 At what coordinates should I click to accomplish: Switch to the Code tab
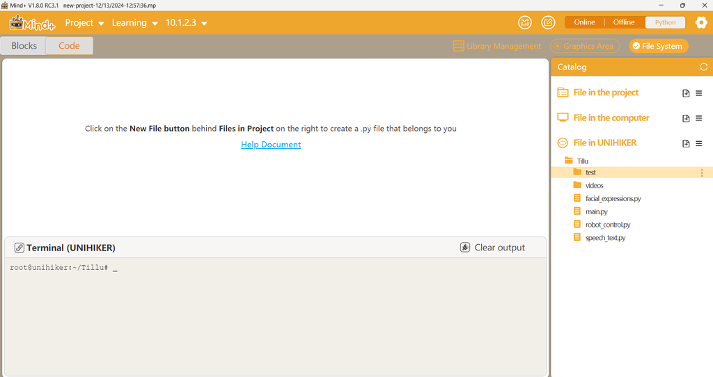69,46
